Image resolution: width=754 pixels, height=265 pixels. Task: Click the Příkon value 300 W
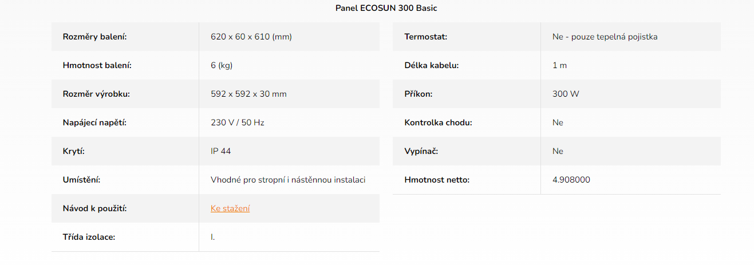tap(566, 94)
